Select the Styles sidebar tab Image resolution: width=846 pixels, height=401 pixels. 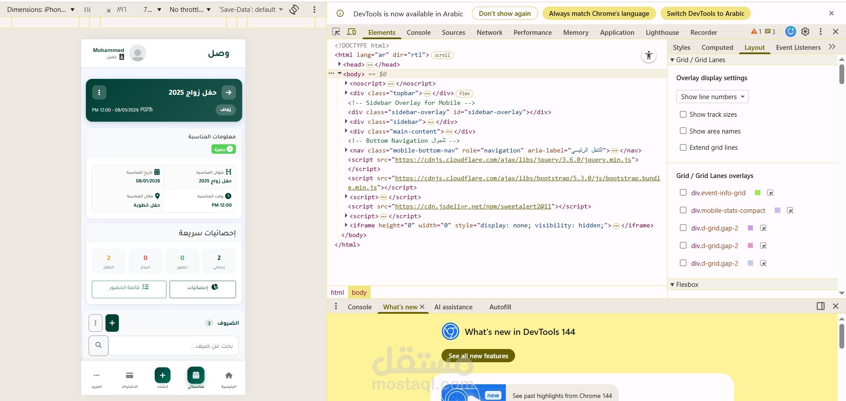pos(681,47)
